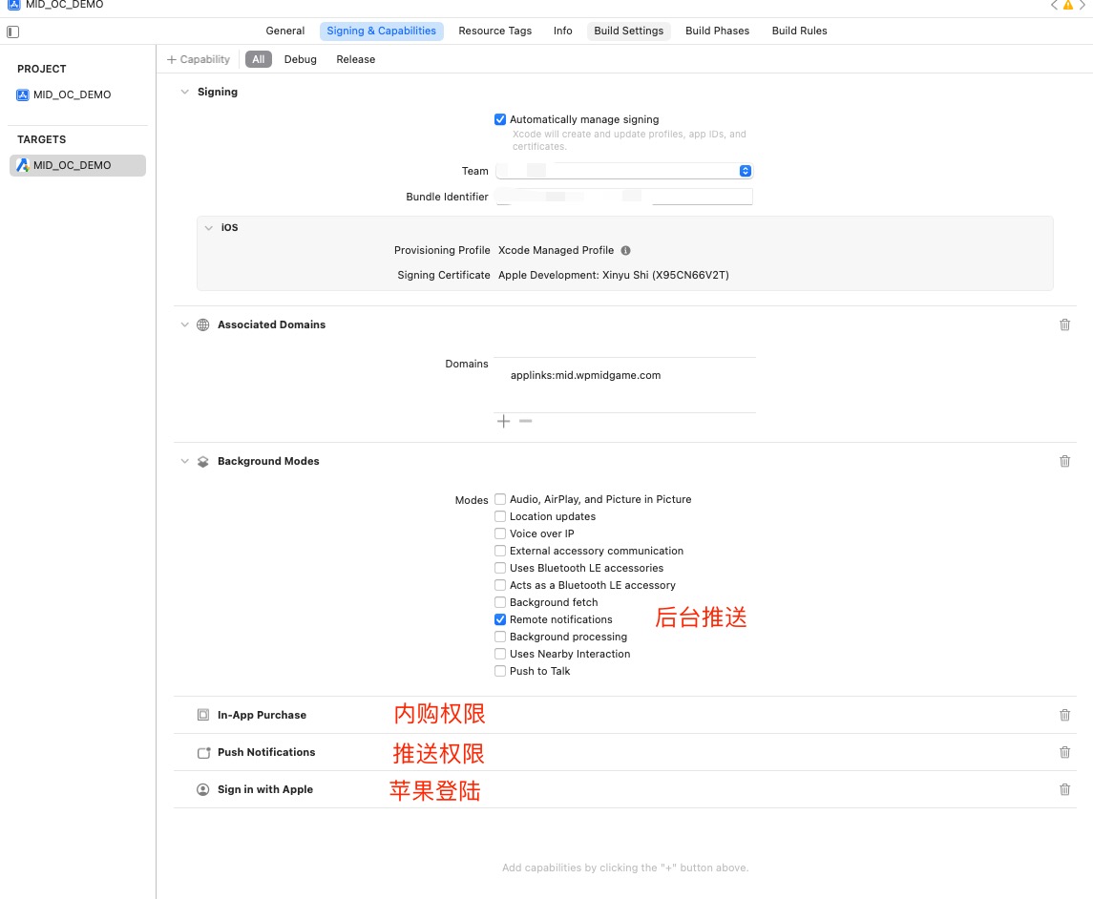The height and width of the screenshot is (899, 1093).
Task: Click the Sign in with Apple label
Action: coord(264,789)
